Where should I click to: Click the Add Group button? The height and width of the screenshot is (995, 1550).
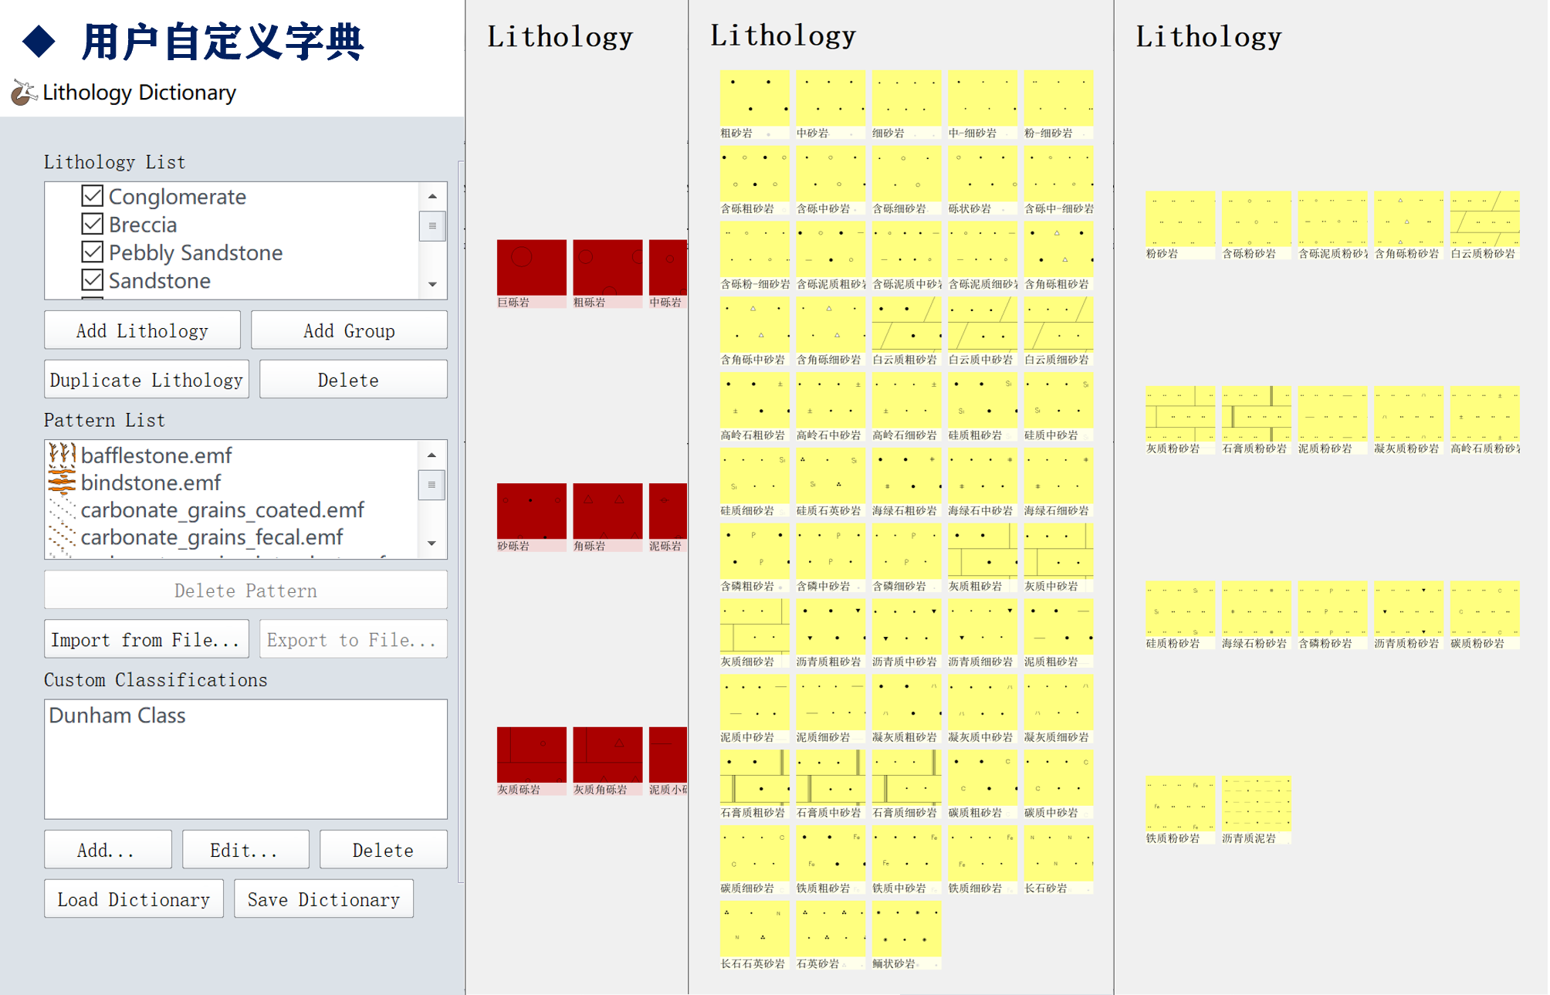pos(349,330)
